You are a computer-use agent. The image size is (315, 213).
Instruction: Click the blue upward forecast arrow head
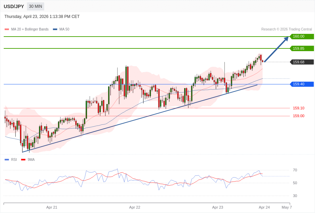[286, 39]
